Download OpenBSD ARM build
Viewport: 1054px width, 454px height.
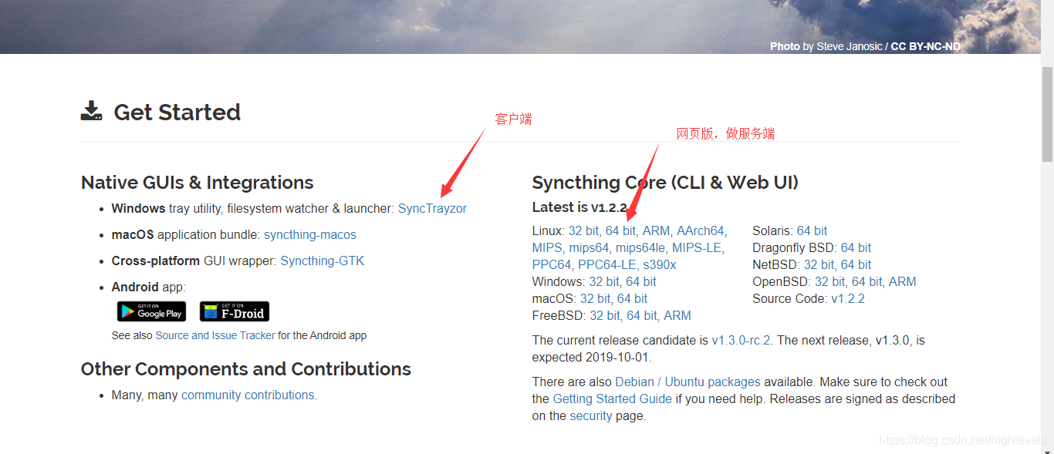(903, 281)
